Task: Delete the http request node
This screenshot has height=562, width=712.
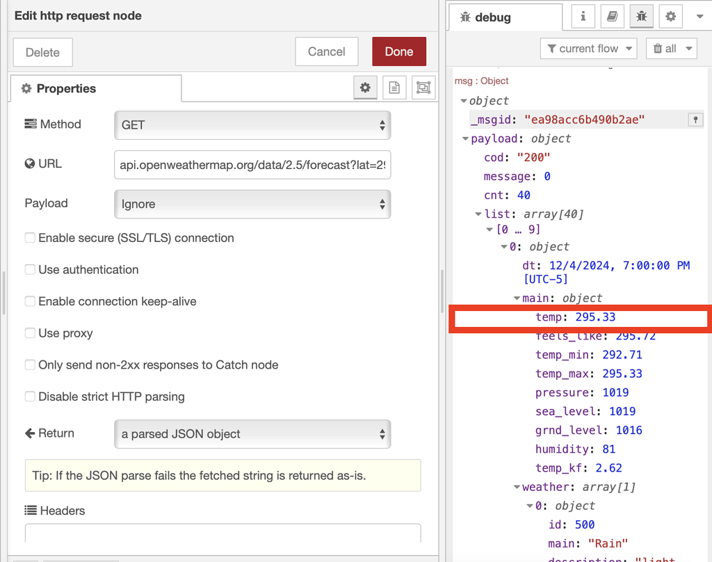Action: click(42, 51)
